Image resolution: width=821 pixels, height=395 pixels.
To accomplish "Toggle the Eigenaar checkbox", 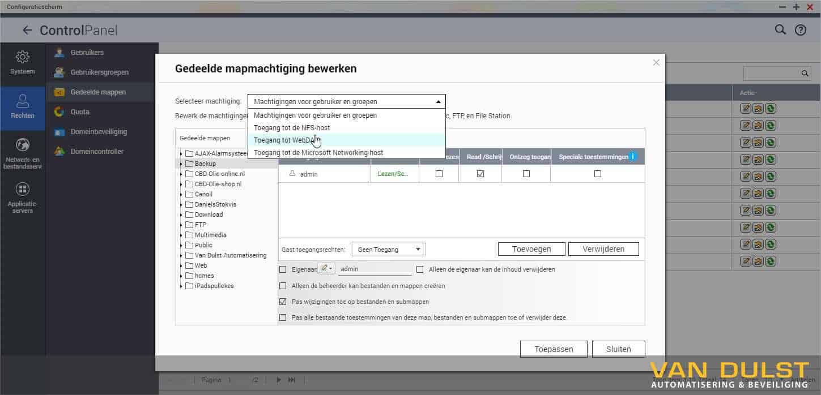I will pos(283,269).
